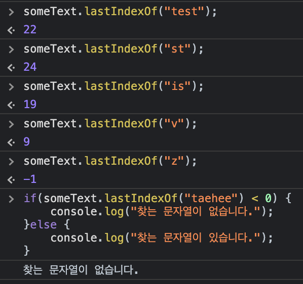Click the output value 22
The width and height of the screenshot is (303, 284).
tap(30, 30)
